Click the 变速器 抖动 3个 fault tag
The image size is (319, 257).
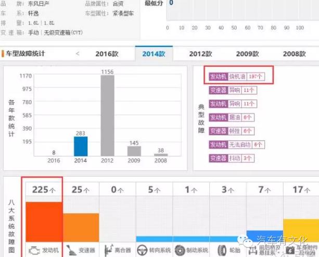[x=231, y=158]
